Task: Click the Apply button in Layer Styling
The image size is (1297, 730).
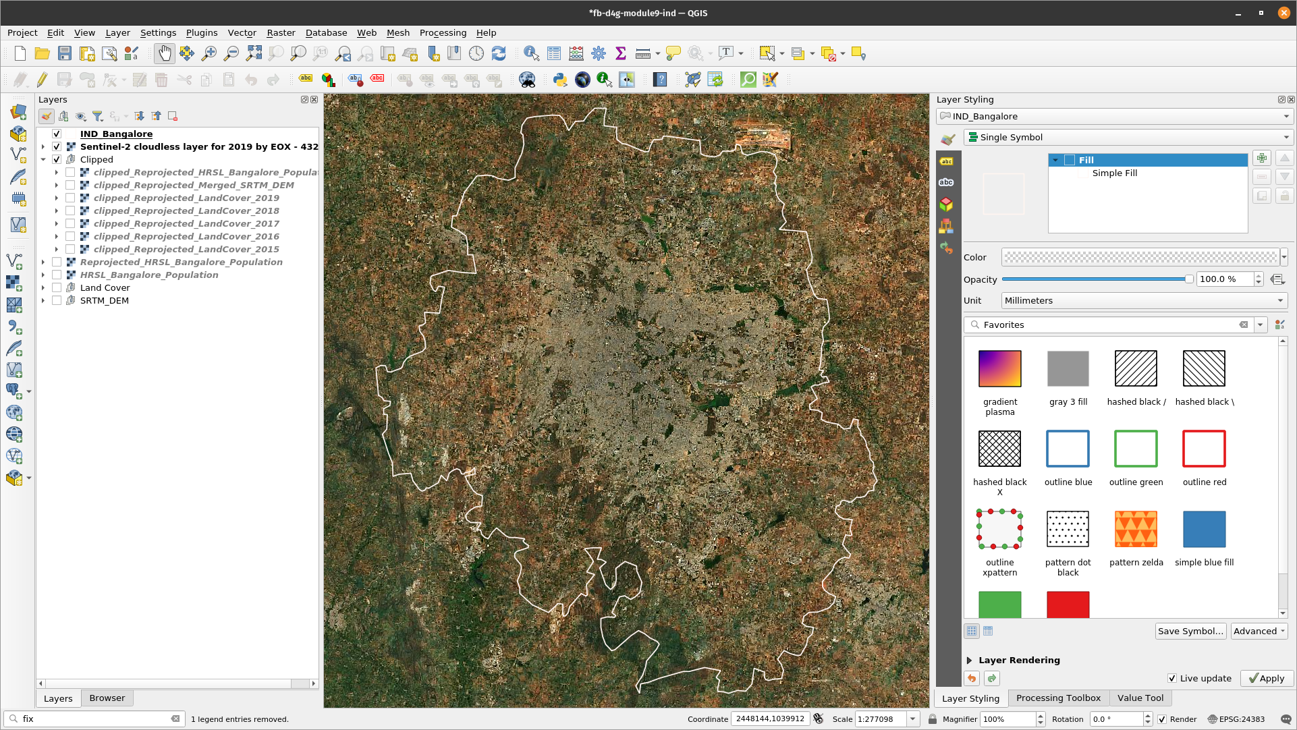Action: [x=1266, y=677]
